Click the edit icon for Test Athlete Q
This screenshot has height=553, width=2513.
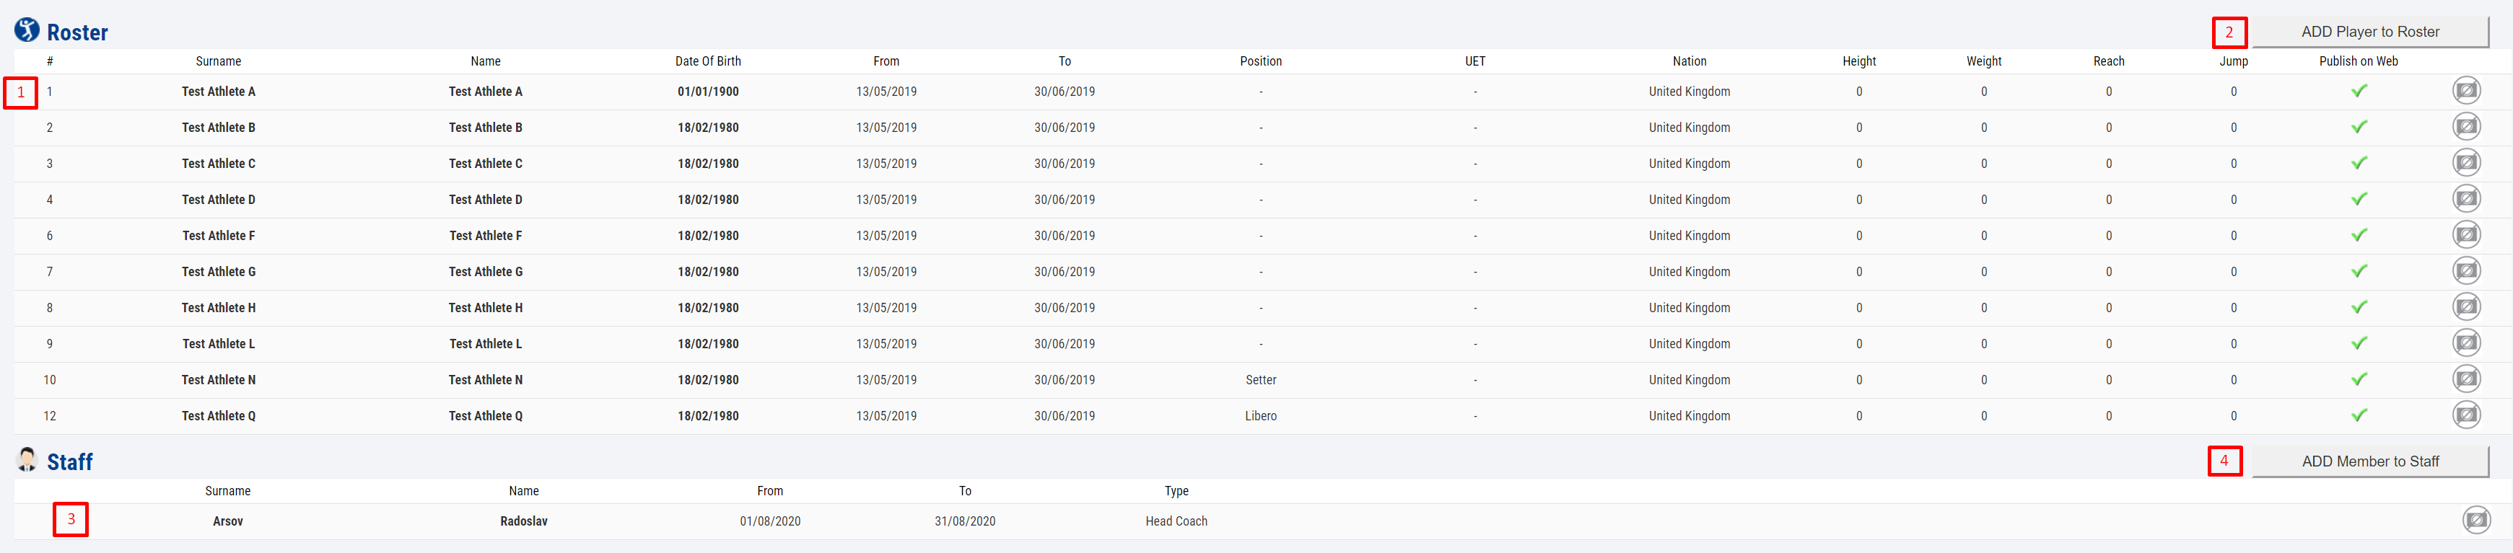pos(2466,415)
